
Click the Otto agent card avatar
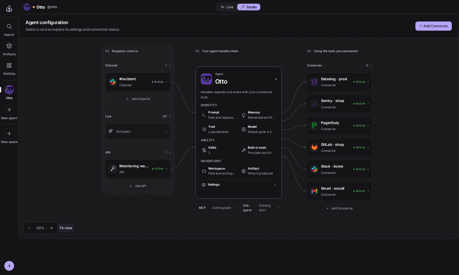click(206, 79)
